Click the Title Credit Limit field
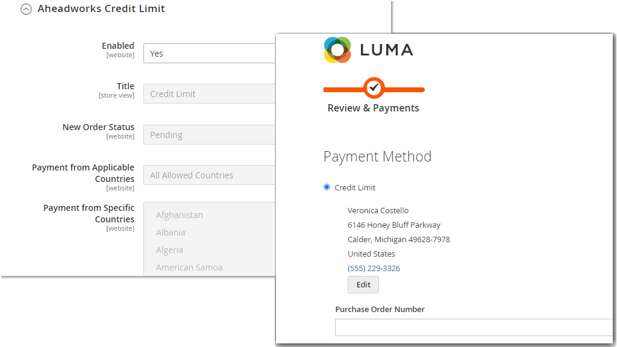This screenshot has width=617, height=347. coord(209,94)
